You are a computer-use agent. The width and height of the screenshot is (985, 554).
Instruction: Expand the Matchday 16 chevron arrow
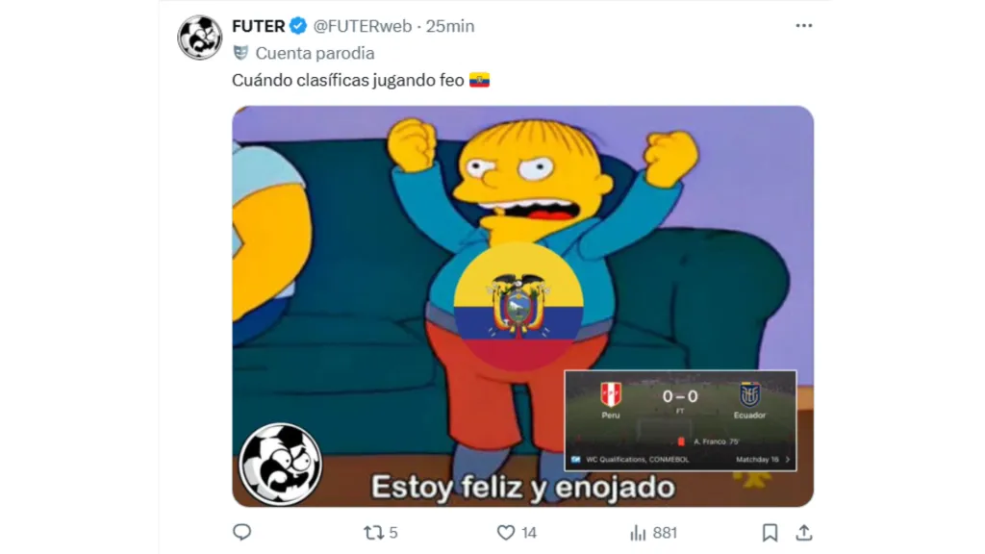[788, 460]
